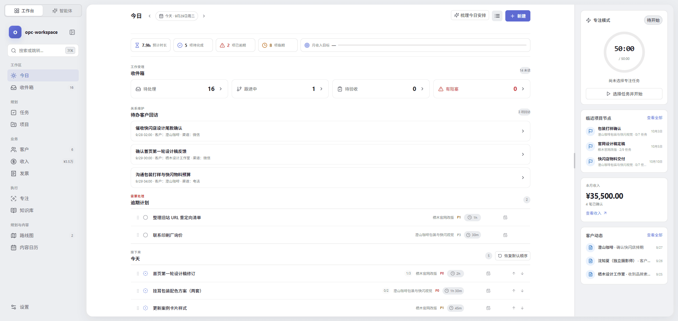The width and height of the screenshot is (678, 321).
Task: Go to previous day arrow
Action: (150, 16)
